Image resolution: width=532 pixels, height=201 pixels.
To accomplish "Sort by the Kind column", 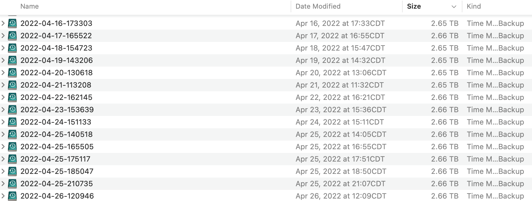I will coord(474,6).
